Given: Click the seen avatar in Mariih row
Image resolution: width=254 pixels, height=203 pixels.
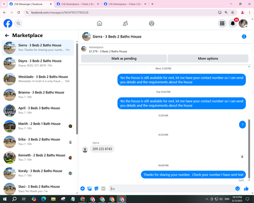Looking at the screenshot, I should coord(71,126).
